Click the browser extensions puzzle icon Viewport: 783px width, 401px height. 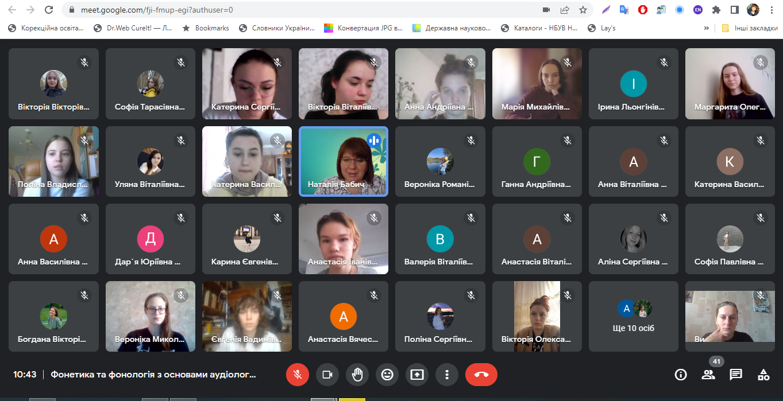(x=716, y=10)
